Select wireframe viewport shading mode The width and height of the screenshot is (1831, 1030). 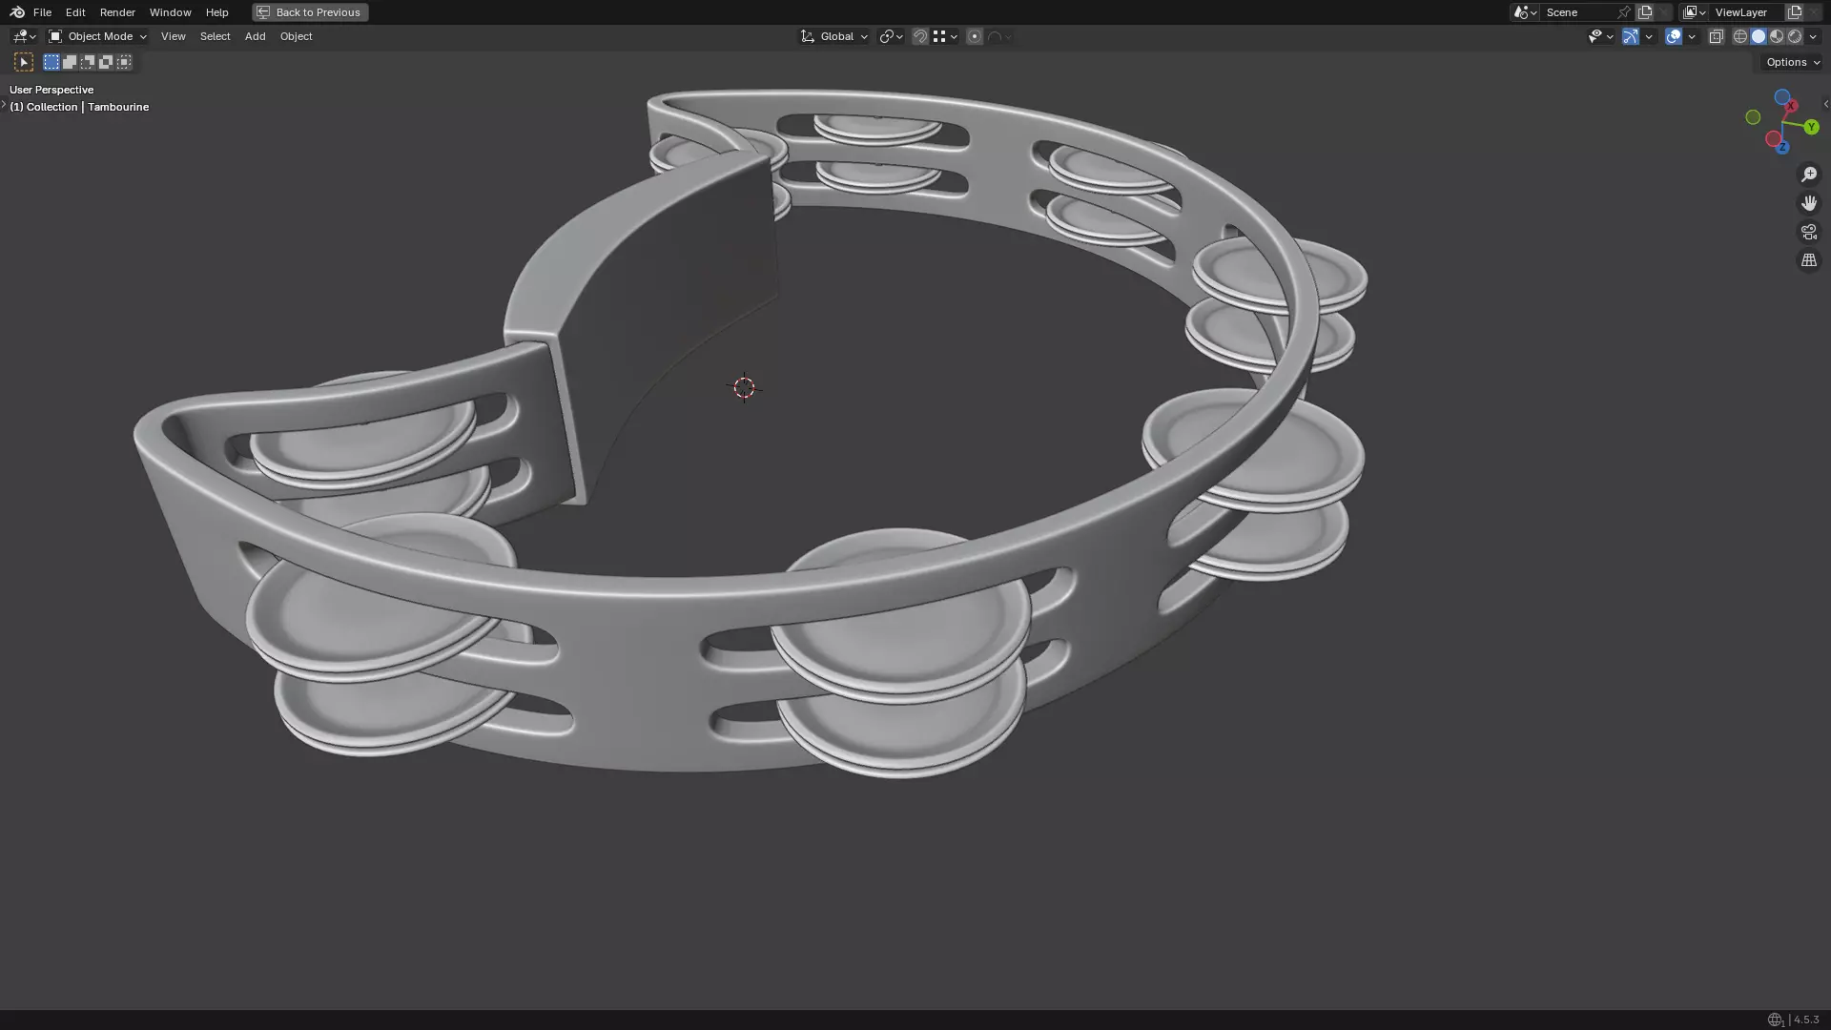click(x=1740, y=36)
